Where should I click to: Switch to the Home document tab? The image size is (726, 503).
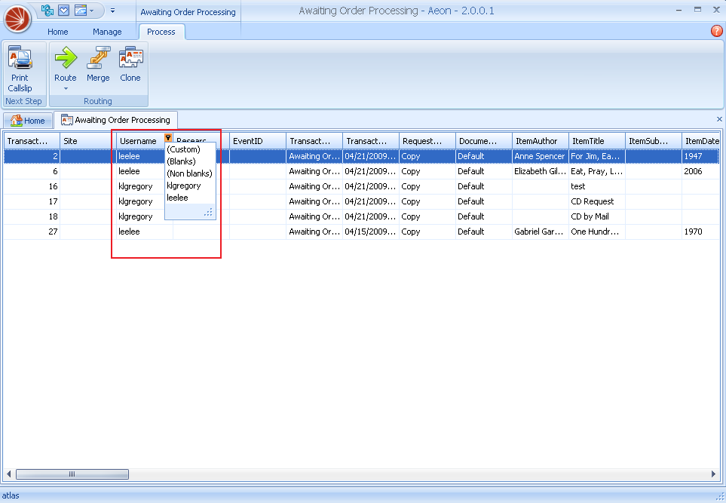tap(28, 121)
